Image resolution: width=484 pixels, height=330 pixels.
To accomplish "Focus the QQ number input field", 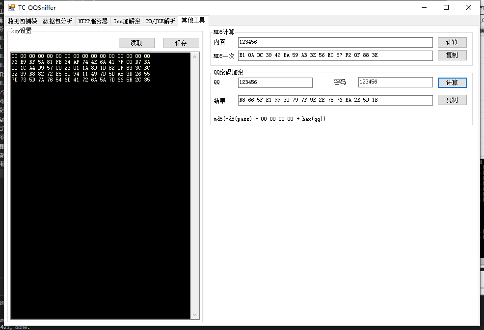I will click(x=275, y=82).
